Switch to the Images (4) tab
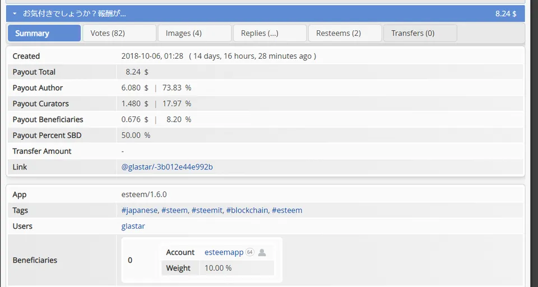This screenshot has width=538, height=287. point(194,33)
